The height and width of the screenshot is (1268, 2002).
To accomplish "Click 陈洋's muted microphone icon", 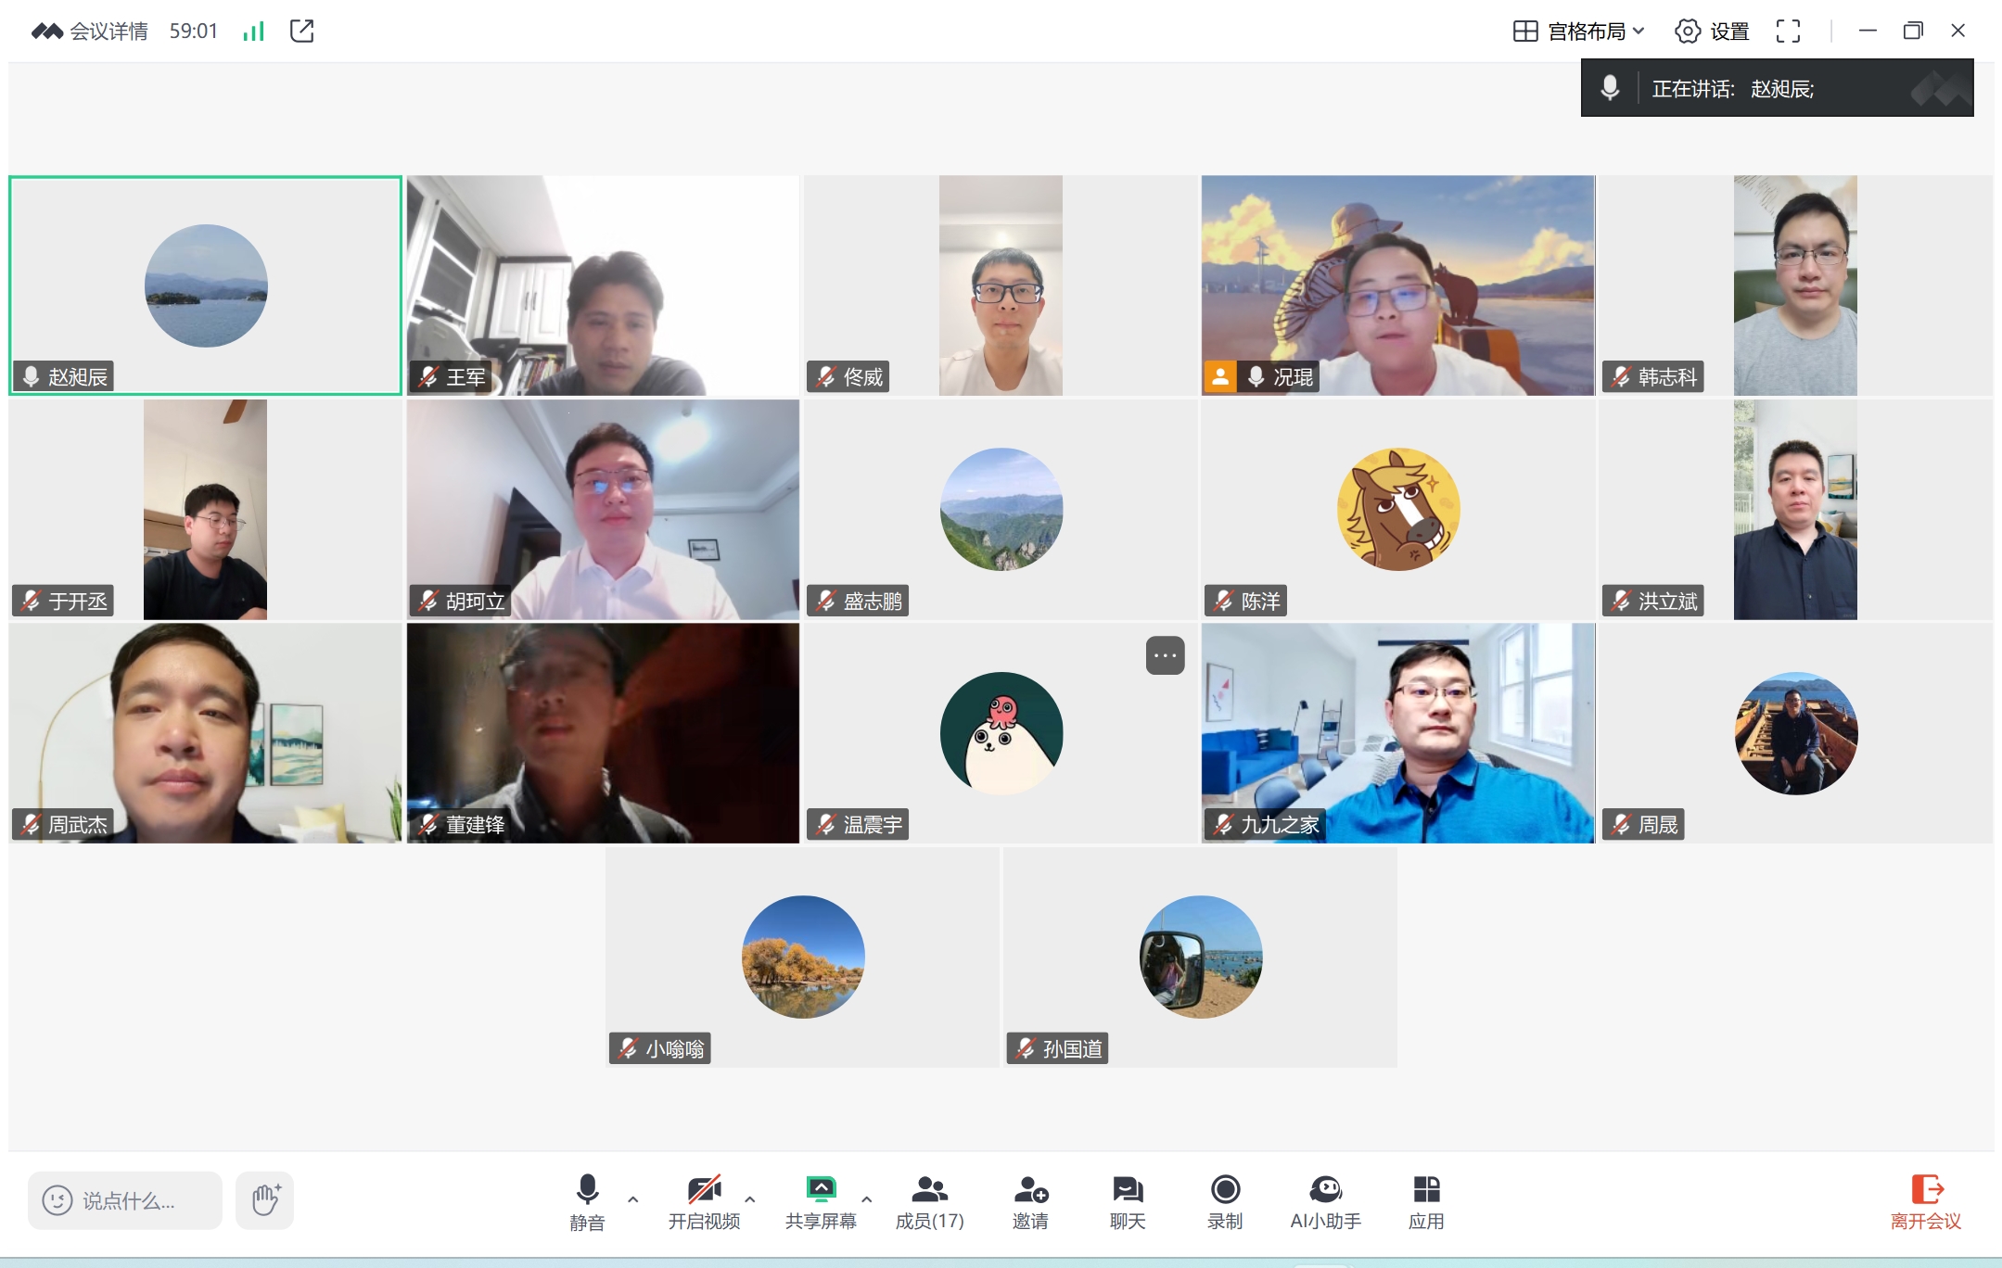I will coord(1223,601).
